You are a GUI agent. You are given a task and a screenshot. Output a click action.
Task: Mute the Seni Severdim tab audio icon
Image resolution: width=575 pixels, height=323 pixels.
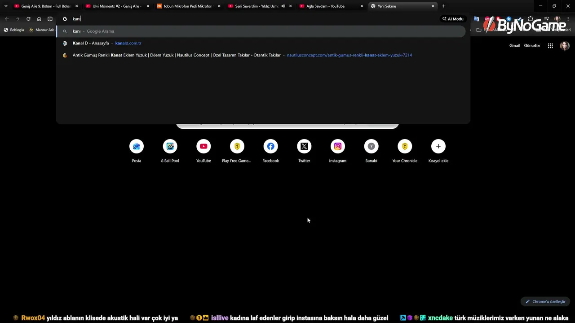pyautogui.click(x=283, y=6)
